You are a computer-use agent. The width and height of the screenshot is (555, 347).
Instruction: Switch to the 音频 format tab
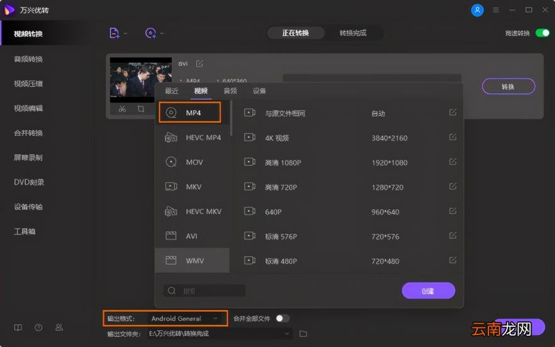pyautogui.click(x=230, y=91)
